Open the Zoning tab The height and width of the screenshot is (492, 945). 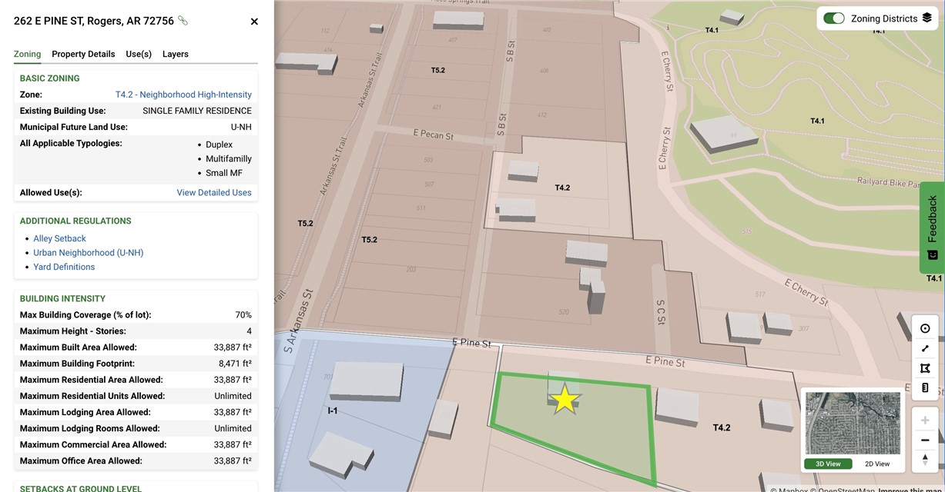[27, 54]
